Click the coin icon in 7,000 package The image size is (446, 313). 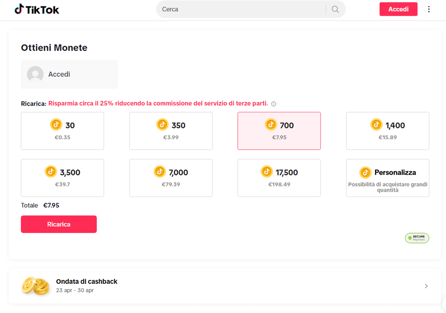pos(159,172)
